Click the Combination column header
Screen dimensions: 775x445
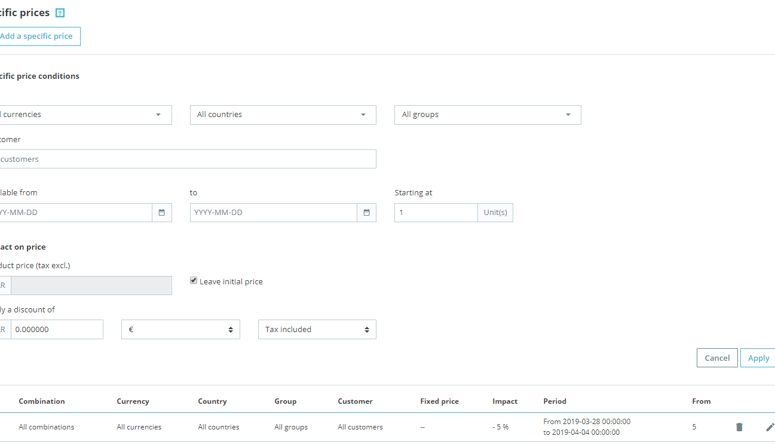tap(42, 401)
